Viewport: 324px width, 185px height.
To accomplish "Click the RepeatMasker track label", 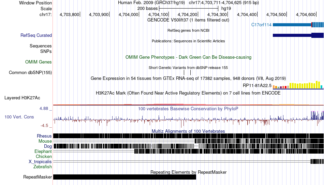I will tap(38, 177).
